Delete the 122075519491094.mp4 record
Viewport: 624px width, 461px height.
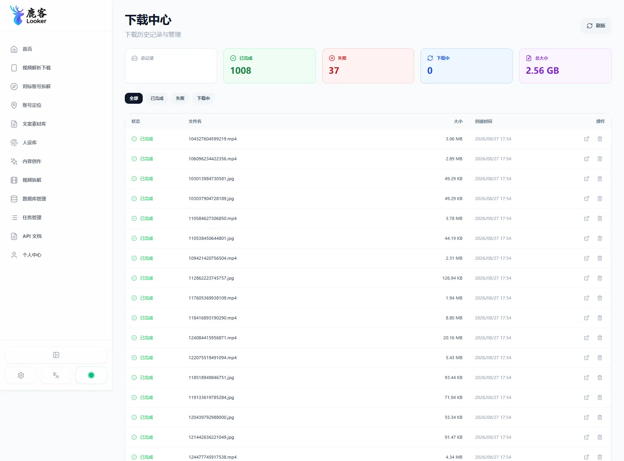pyautogui.click(x=600, y=358)
